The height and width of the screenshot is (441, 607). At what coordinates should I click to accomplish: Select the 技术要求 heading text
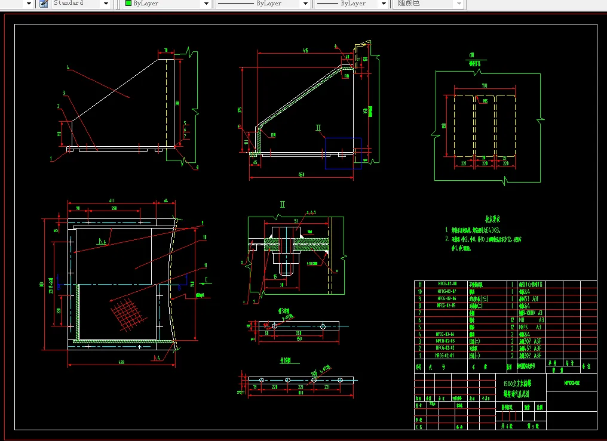pyautogui.click(x=493, y=219)
